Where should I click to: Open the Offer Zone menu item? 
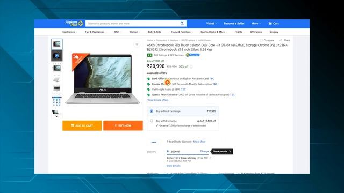click(x=256, y=32)
